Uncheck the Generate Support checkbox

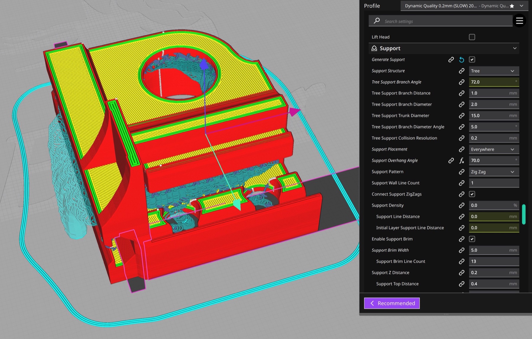[x=472, y=60]
